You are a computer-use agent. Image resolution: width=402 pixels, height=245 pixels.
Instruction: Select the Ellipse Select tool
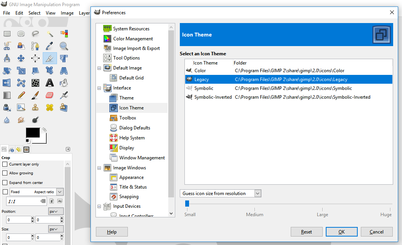coord(21,34)
